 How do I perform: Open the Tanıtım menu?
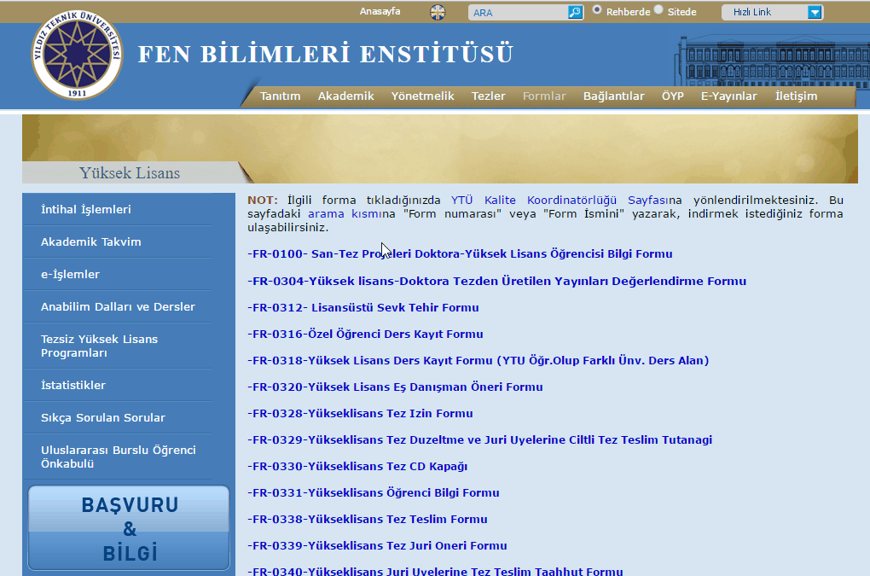pyautogui.click(x=280, y=96)
